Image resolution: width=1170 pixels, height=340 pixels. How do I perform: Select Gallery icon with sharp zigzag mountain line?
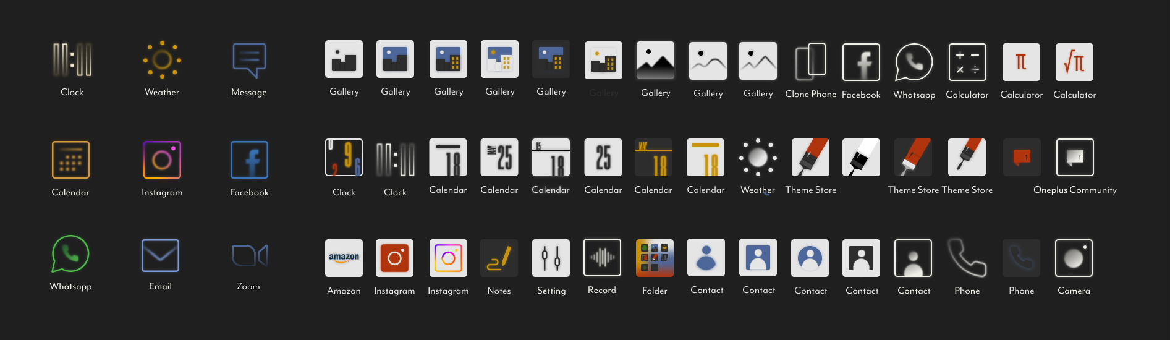point(758,61)
